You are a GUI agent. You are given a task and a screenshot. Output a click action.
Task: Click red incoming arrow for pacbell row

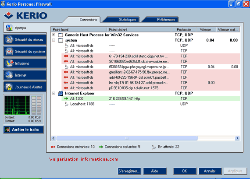coord(66,77)
